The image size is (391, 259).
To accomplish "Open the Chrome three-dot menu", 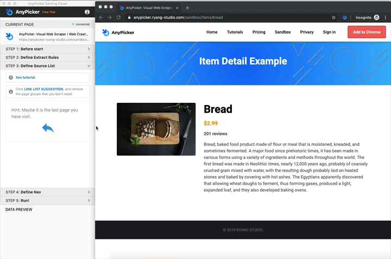I will [x=386, y=17].
